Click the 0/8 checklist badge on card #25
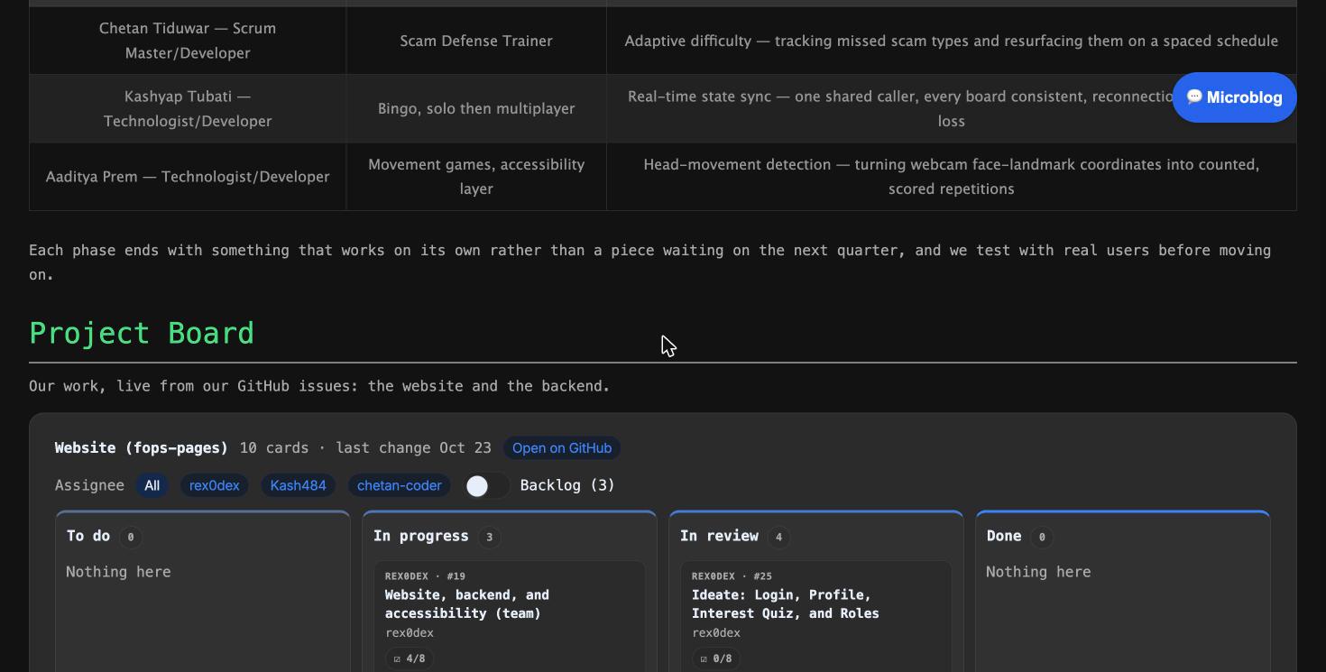Image resolution: width=1326 pixels, height=672 pixels. 716,658
